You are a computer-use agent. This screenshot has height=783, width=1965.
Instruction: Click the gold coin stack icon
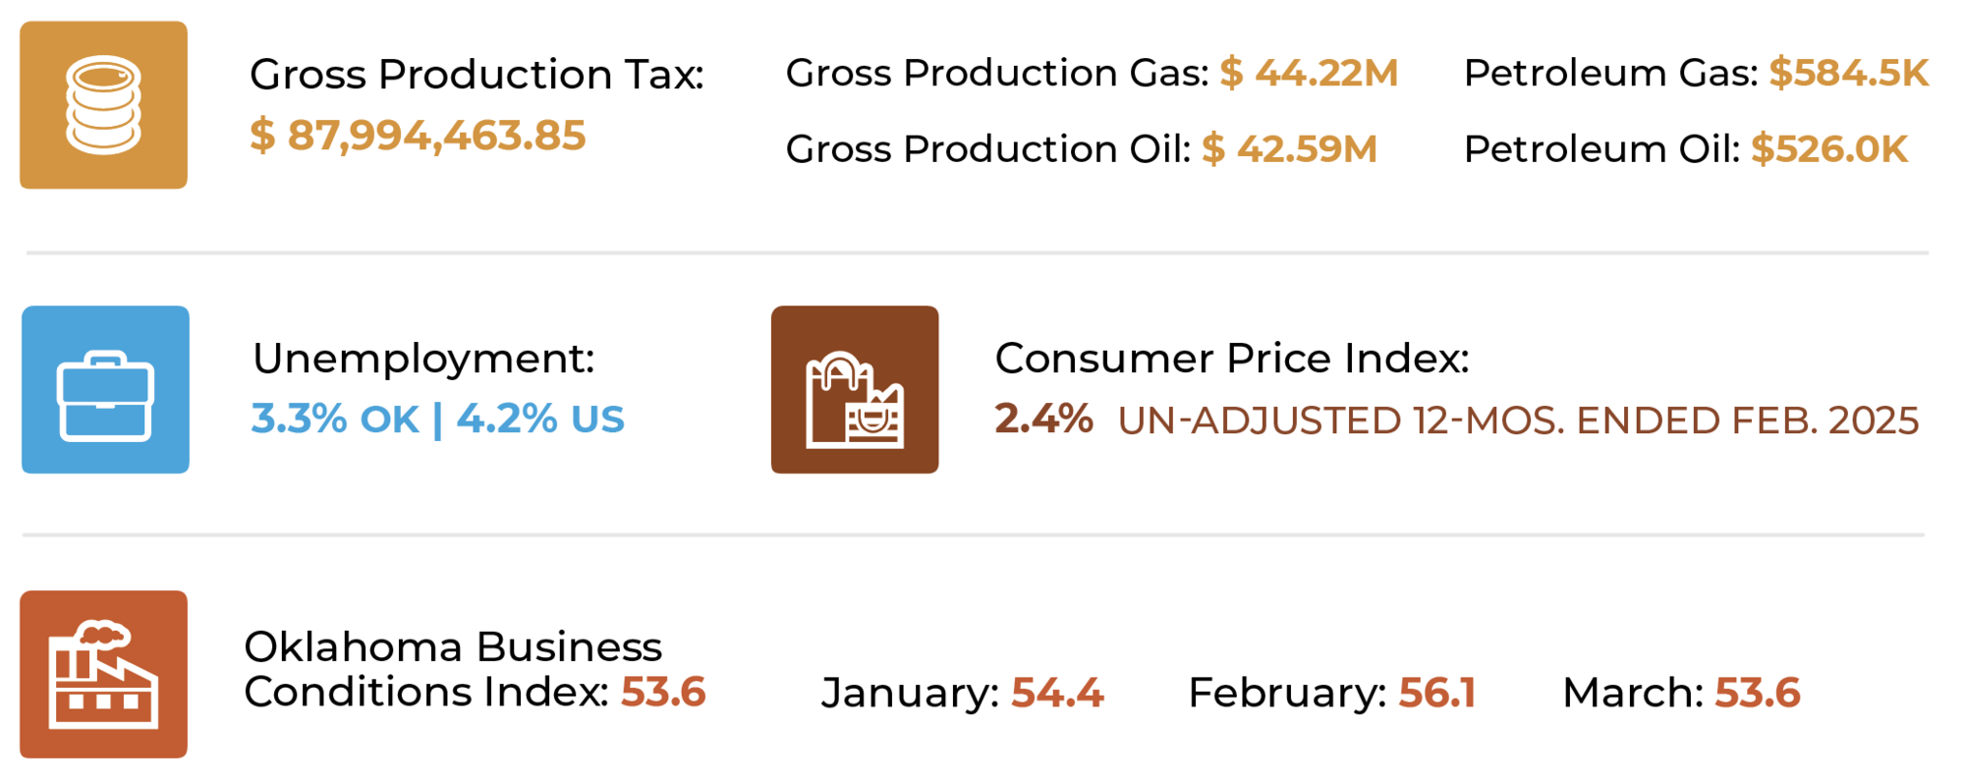tap(103, 105)
